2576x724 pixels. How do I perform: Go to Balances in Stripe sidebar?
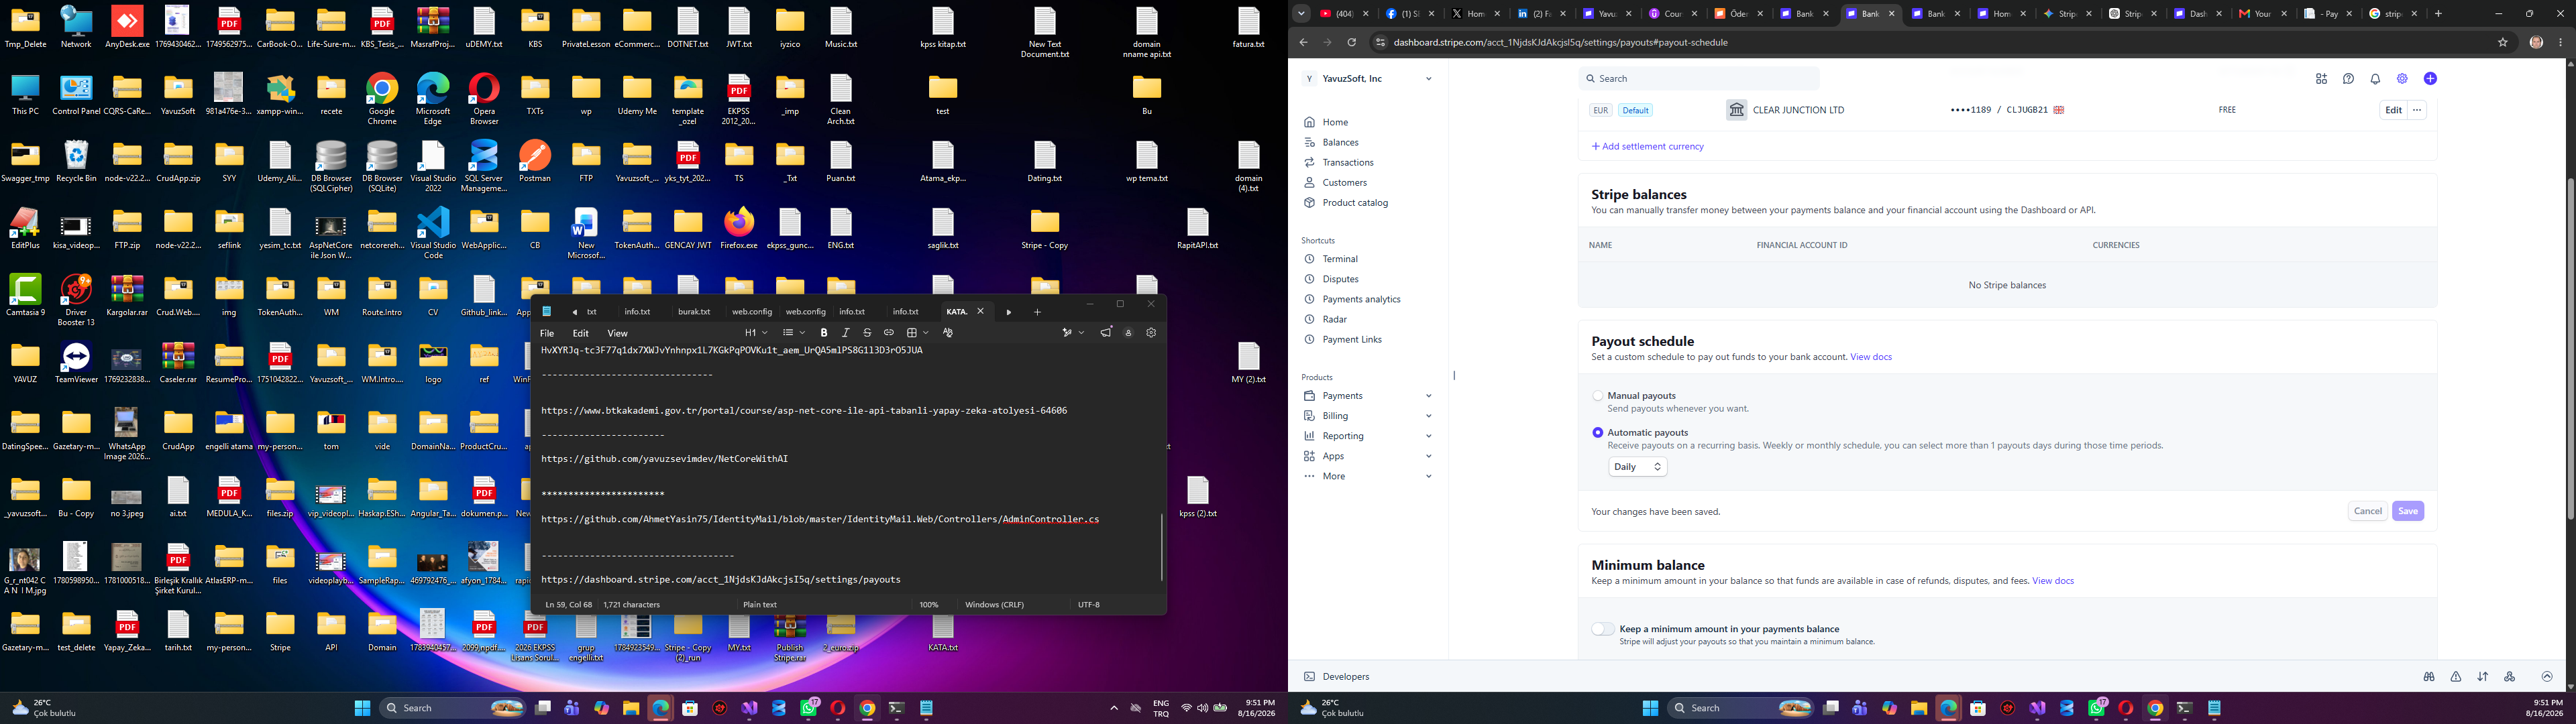point(1331,142)
